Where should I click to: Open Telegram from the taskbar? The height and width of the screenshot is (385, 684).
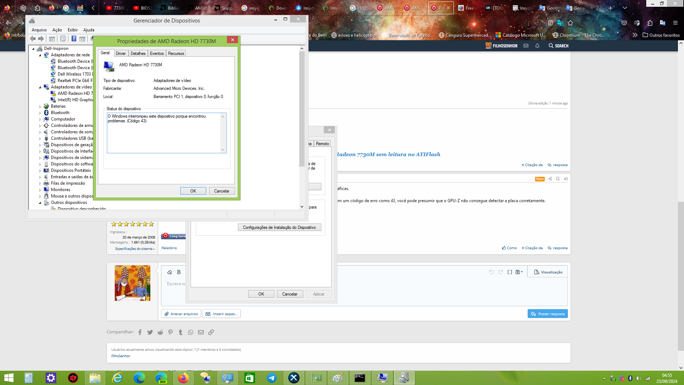pos(272,378)
